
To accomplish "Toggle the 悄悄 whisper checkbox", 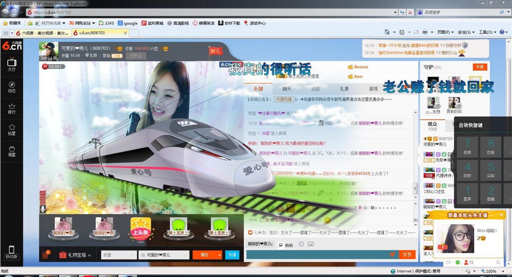I will click(x=281, y=245).
